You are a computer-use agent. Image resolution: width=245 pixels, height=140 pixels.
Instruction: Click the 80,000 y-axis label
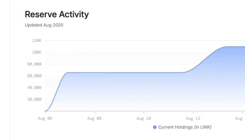(34, 64)
